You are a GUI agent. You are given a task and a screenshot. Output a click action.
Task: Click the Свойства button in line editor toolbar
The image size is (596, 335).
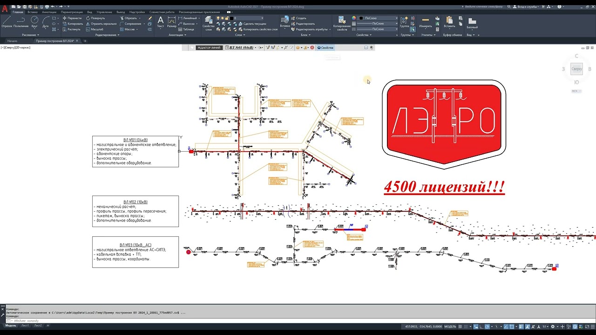tap(325, 47)
